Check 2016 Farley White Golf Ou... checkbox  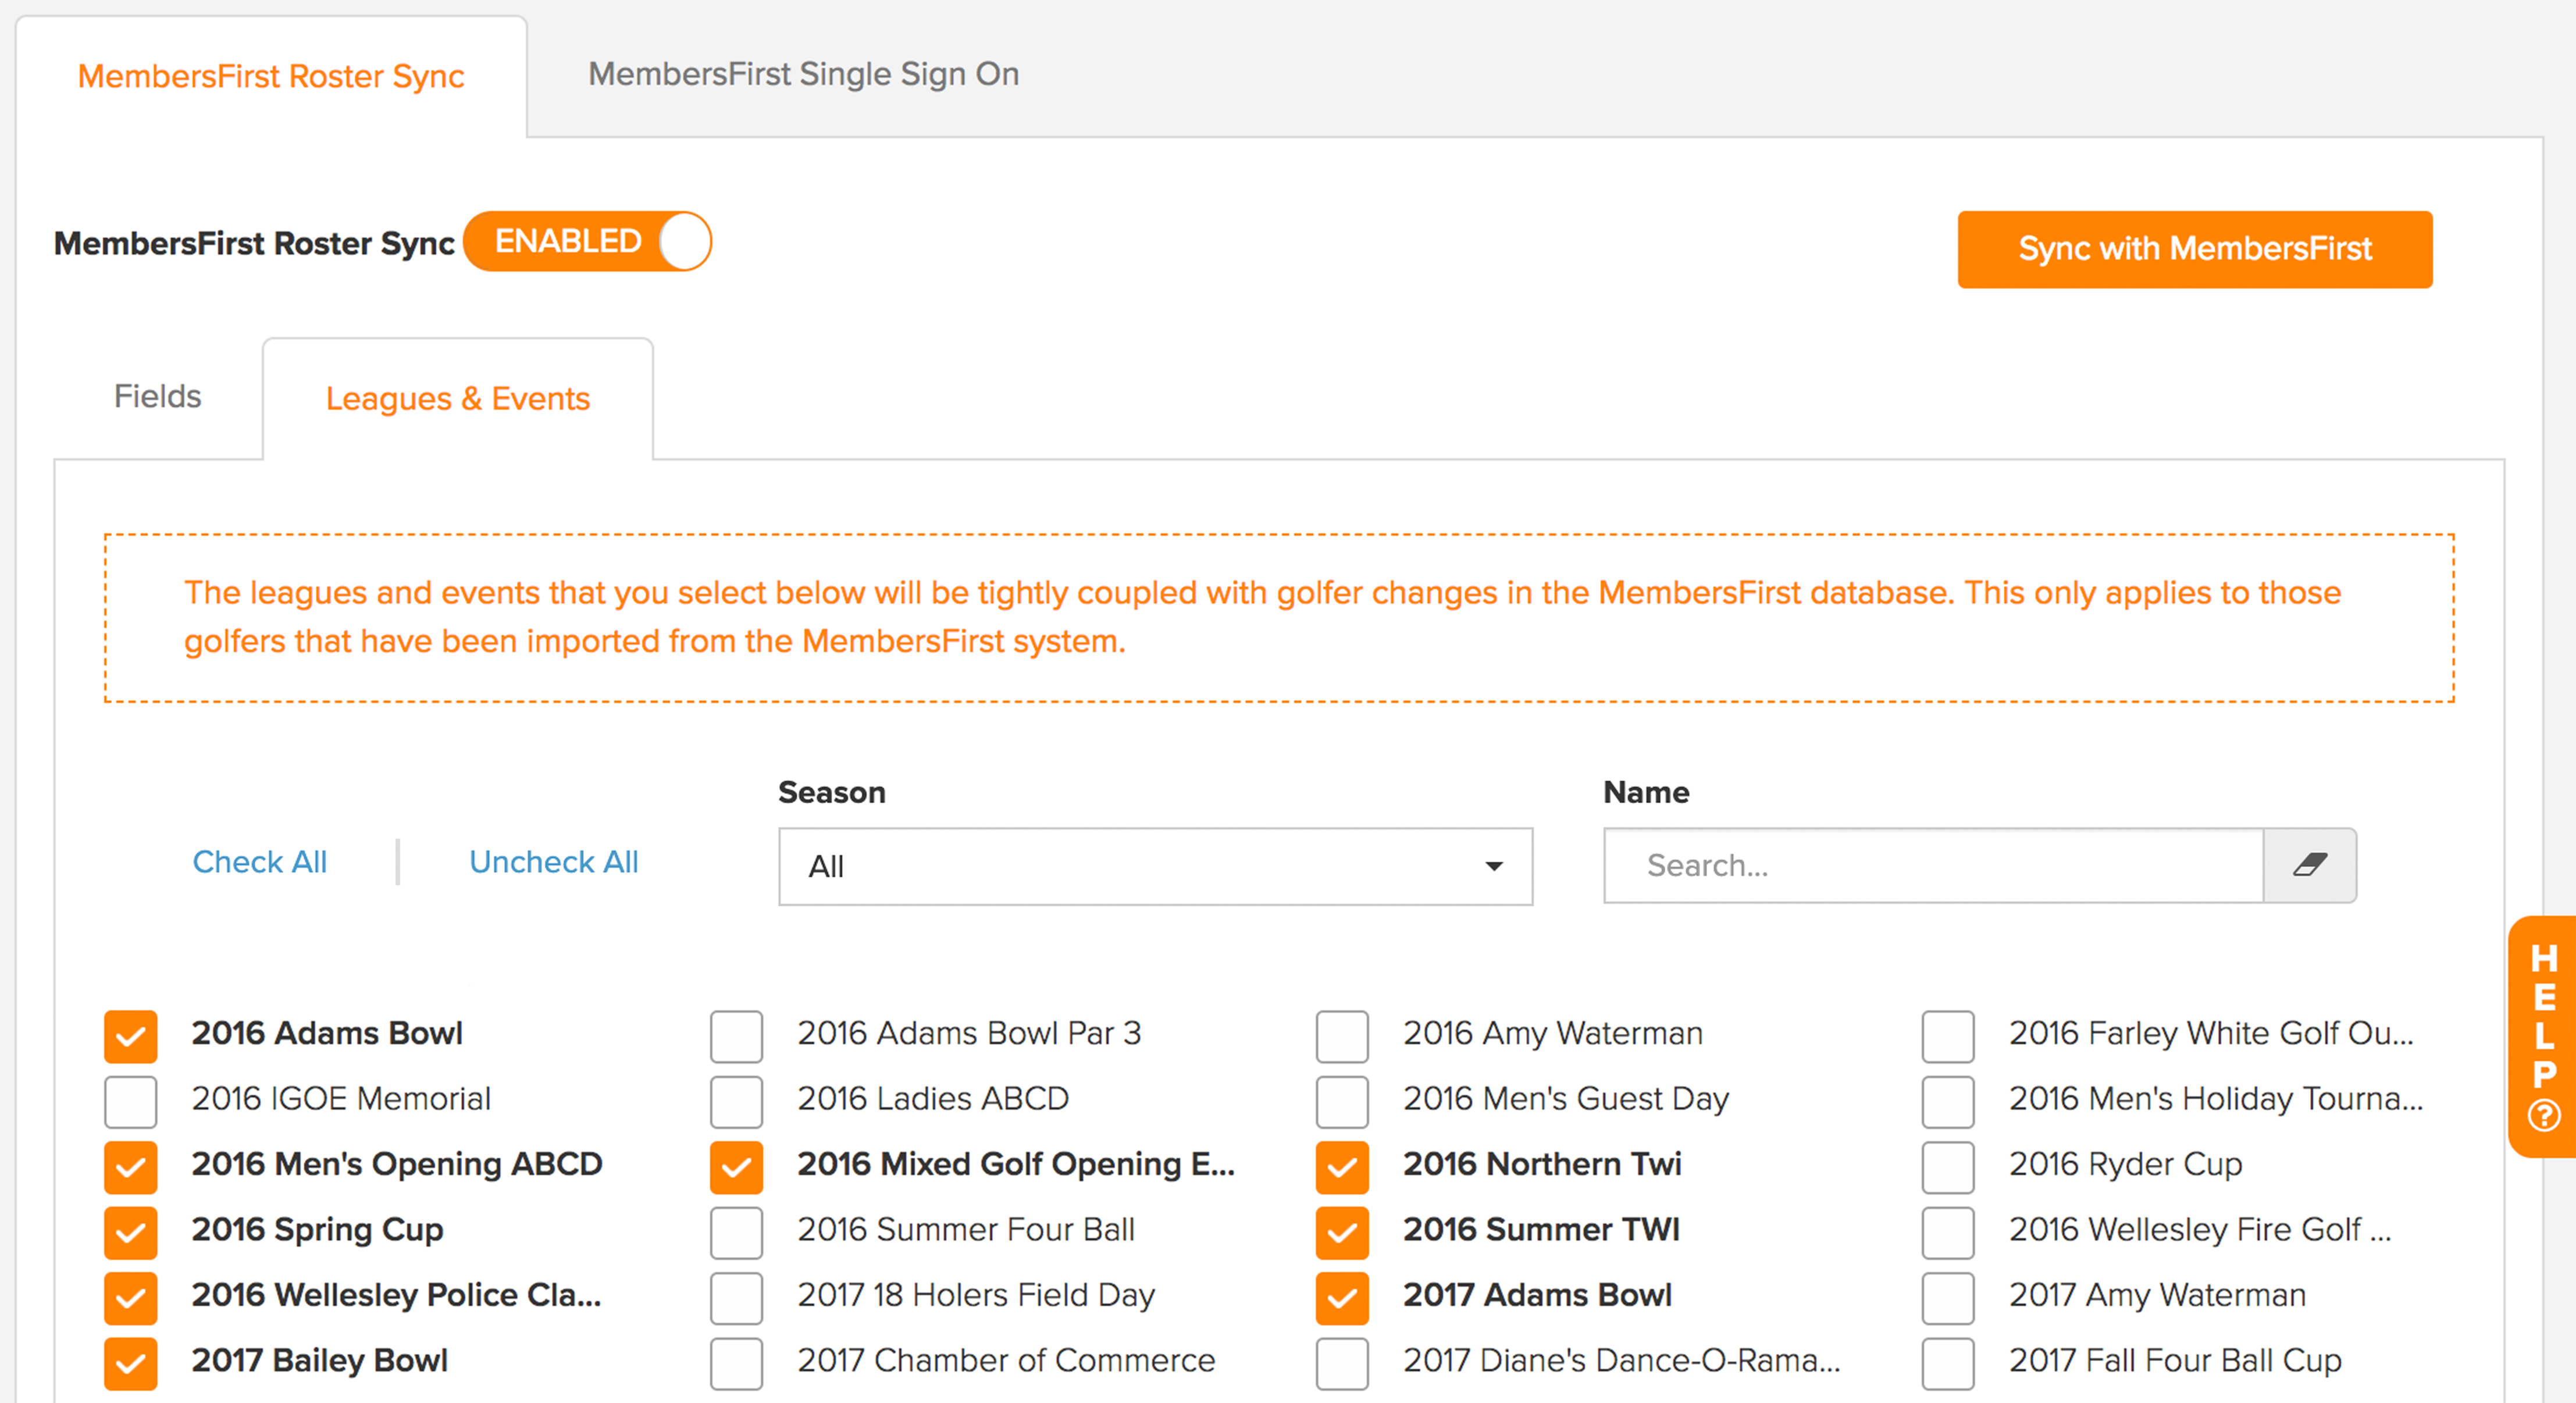[x=1948, y=1036]
